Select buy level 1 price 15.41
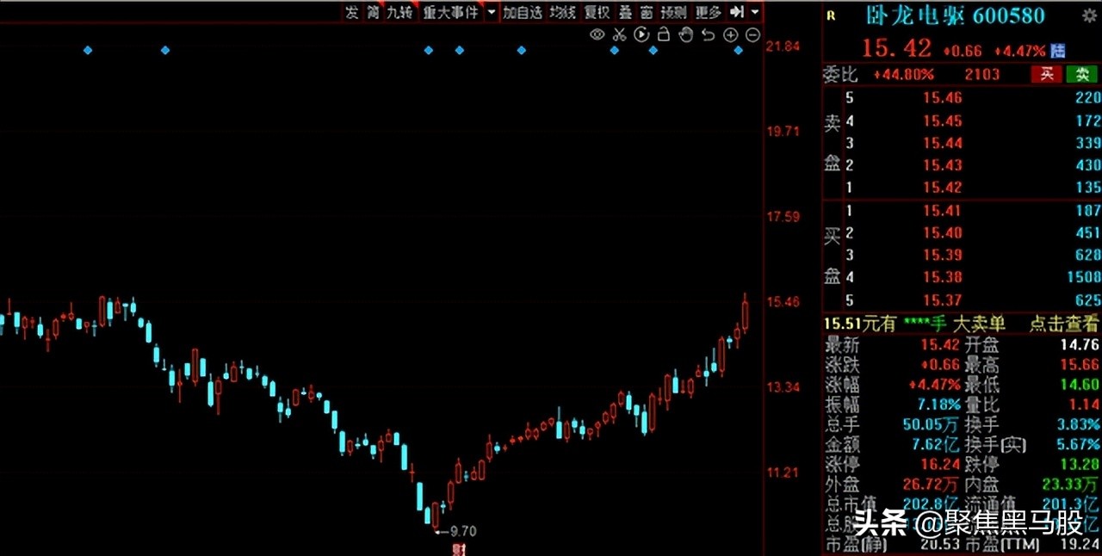 pyautogui.click(x=942, y=210)
